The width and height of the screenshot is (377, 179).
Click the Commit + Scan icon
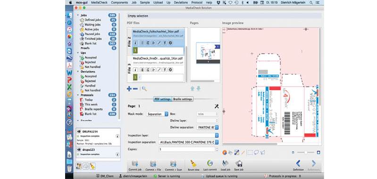(x=173, y=164)
